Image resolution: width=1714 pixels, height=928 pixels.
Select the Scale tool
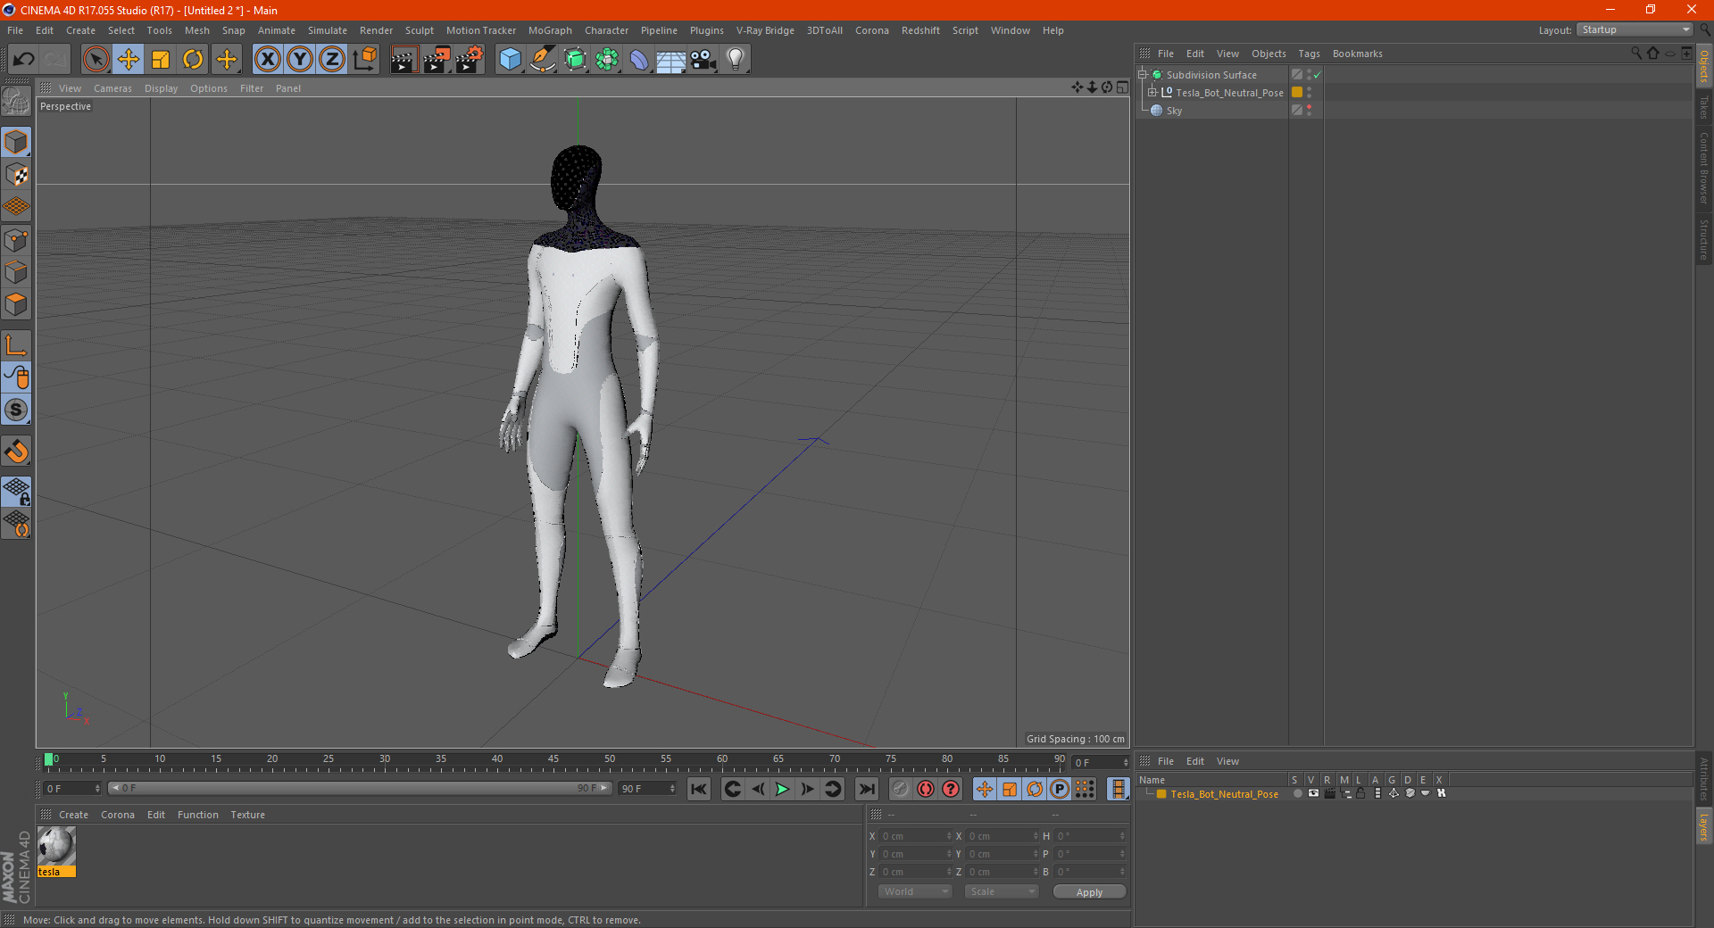pos(161,60)
